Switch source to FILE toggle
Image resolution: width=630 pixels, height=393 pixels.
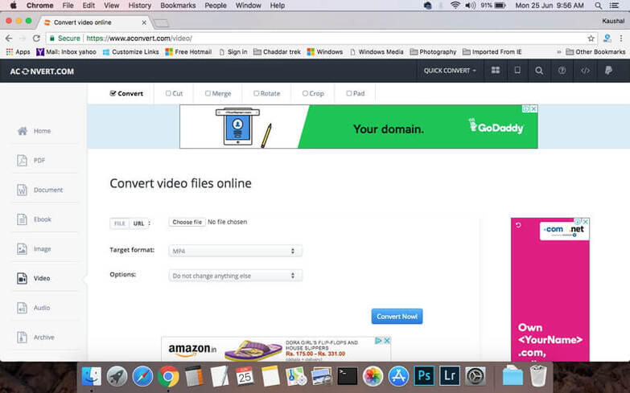point(120,223)
